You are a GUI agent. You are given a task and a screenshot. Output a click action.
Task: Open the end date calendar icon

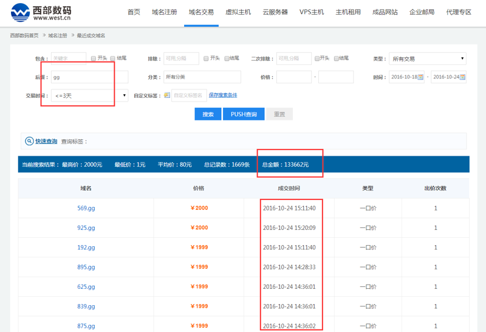462,77
